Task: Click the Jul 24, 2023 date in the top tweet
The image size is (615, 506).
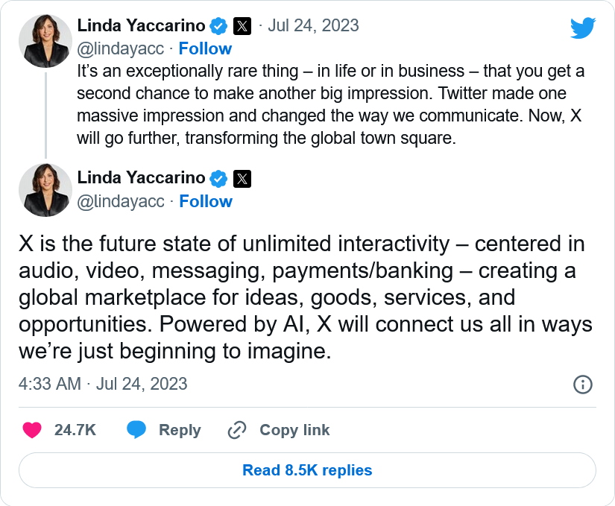Action: point(314,25)
